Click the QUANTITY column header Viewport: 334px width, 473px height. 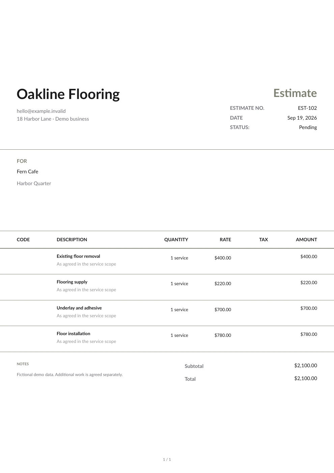click(176, 240)
